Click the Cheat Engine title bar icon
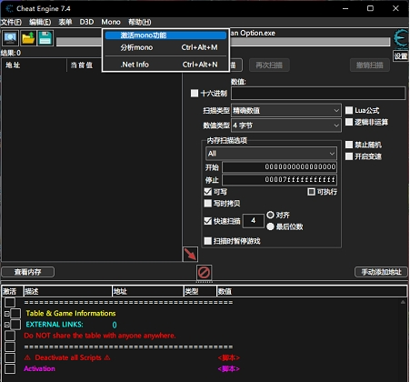This screenshot has width=410, height=382. point(9,8)
